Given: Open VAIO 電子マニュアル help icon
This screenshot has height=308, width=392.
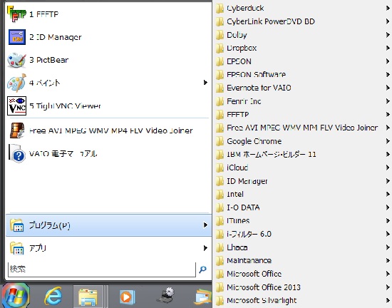Looking at the screenshot, I should tap(17, 153).
